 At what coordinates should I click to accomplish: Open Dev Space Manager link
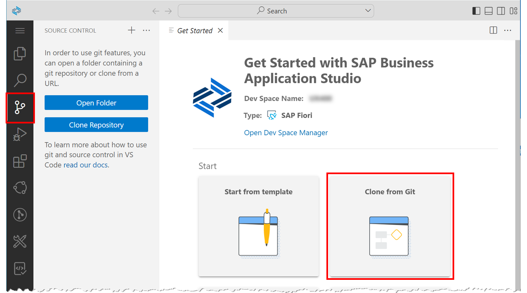point(286,133)
